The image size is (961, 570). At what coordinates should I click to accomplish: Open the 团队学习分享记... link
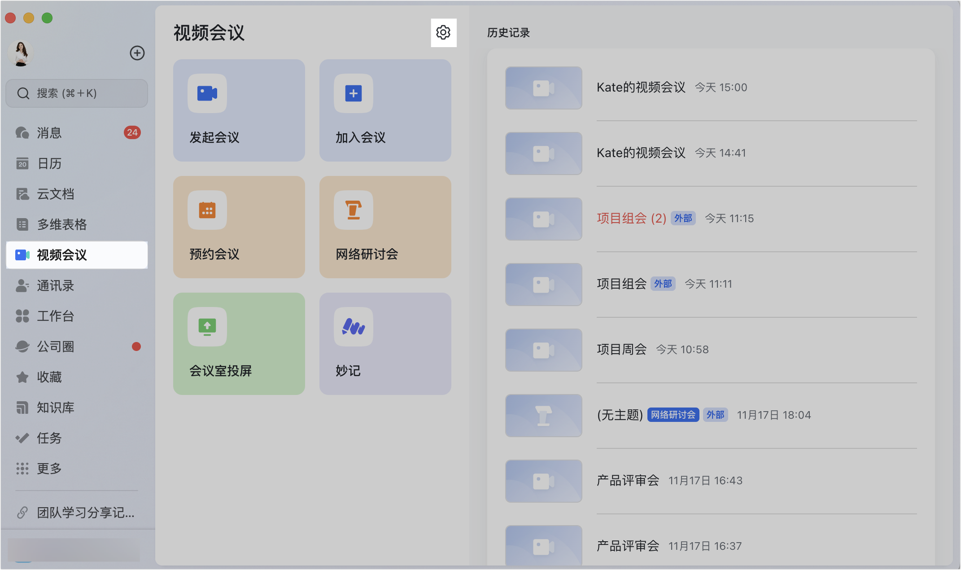click(77, 513)
